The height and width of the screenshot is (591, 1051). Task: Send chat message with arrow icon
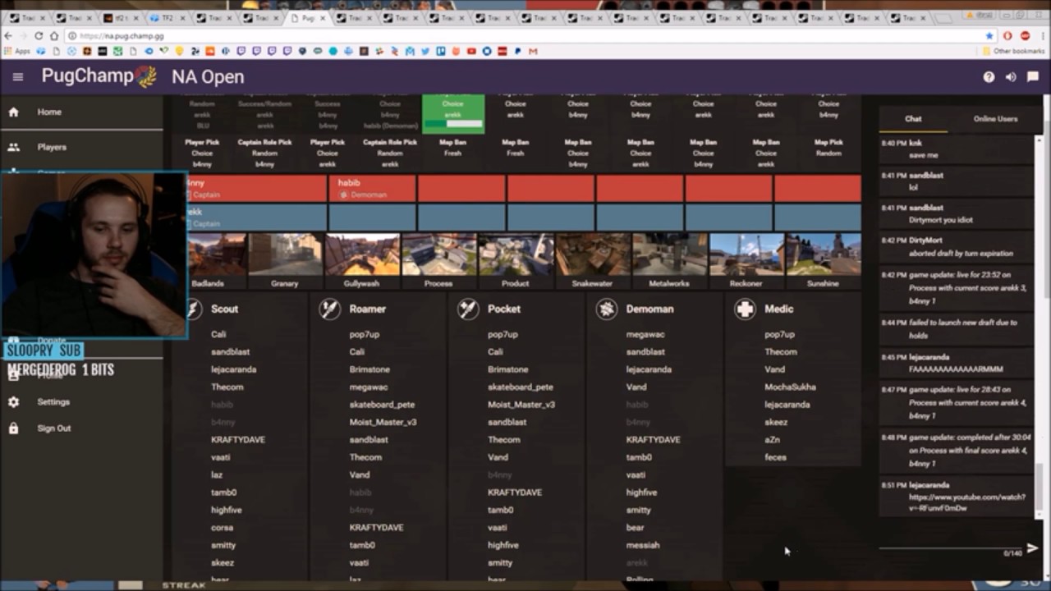[1032, 547]
